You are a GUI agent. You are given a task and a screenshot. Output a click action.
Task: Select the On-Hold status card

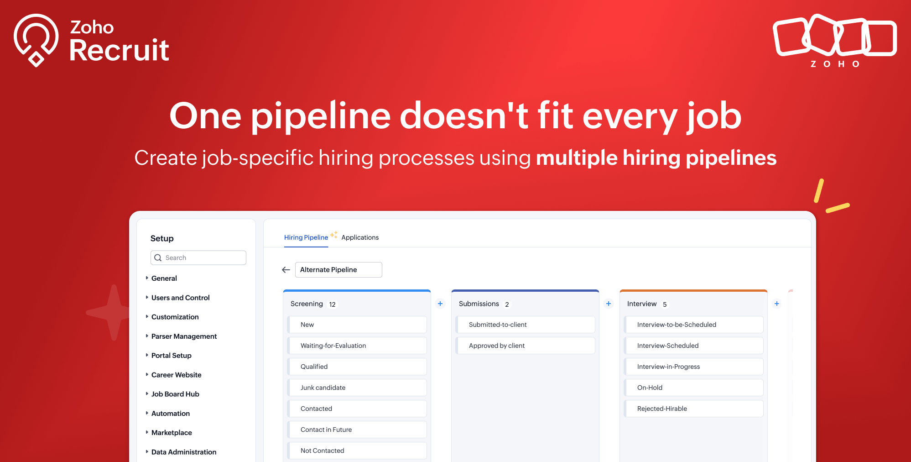694,388
